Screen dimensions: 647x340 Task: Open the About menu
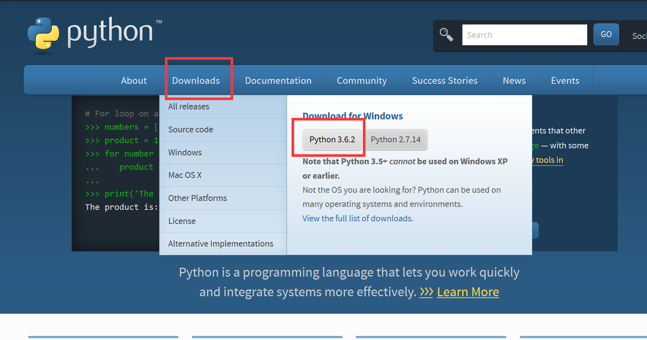click(x=134, y=80)
